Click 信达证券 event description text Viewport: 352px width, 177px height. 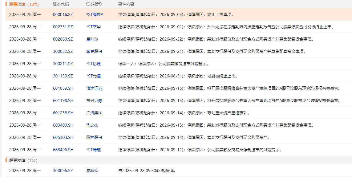(x=229, y=88)
